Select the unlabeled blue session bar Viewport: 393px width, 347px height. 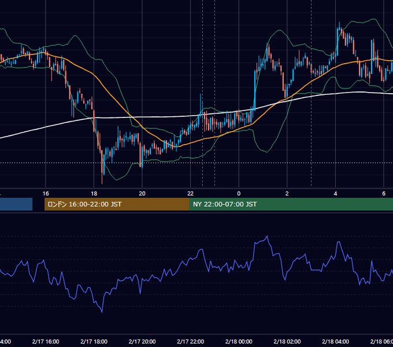(16, 204)
